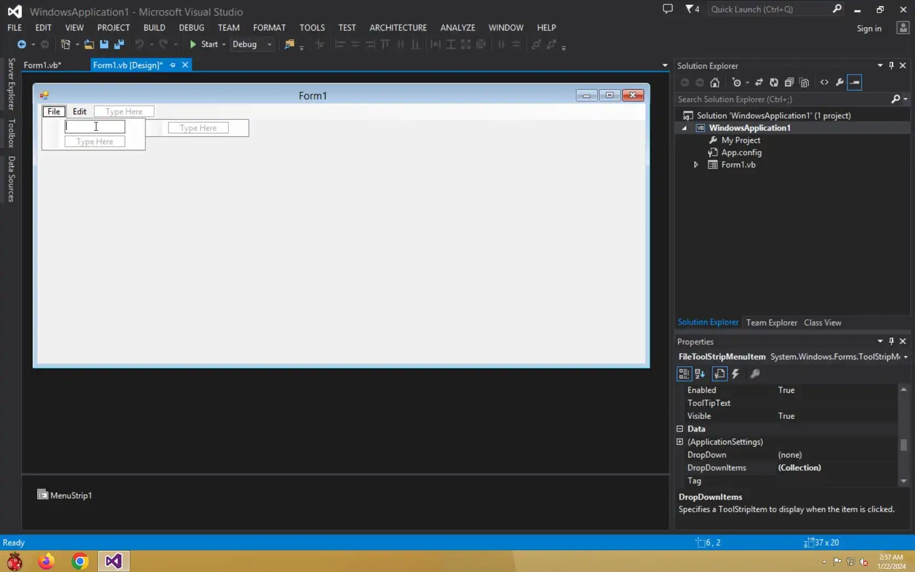
Task: Open the ARCHITECTURE menu
Action: pos(398,28)
